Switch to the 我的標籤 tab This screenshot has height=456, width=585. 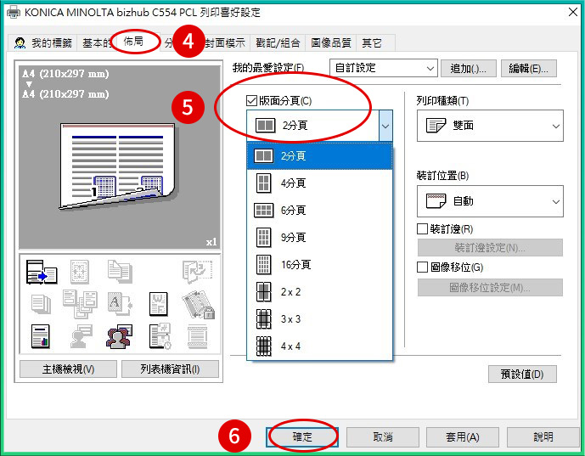coord(42,43)
